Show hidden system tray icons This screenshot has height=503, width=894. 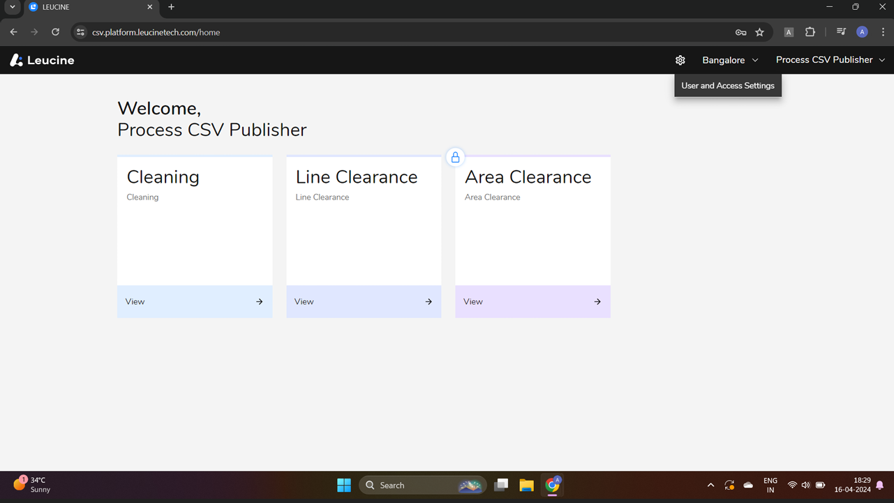[x=710, y=485]
